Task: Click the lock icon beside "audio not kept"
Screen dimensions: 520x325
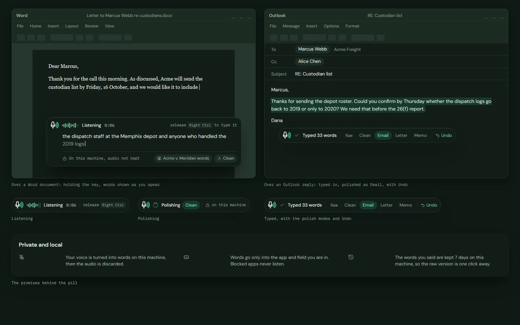Action: (x=65, y=159)
